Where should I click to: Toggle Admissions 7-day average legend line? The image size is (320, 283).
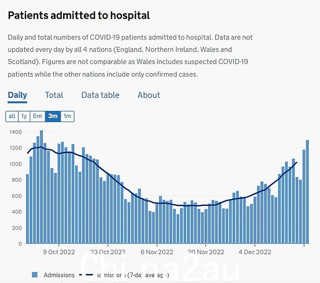tap(86, 275)
